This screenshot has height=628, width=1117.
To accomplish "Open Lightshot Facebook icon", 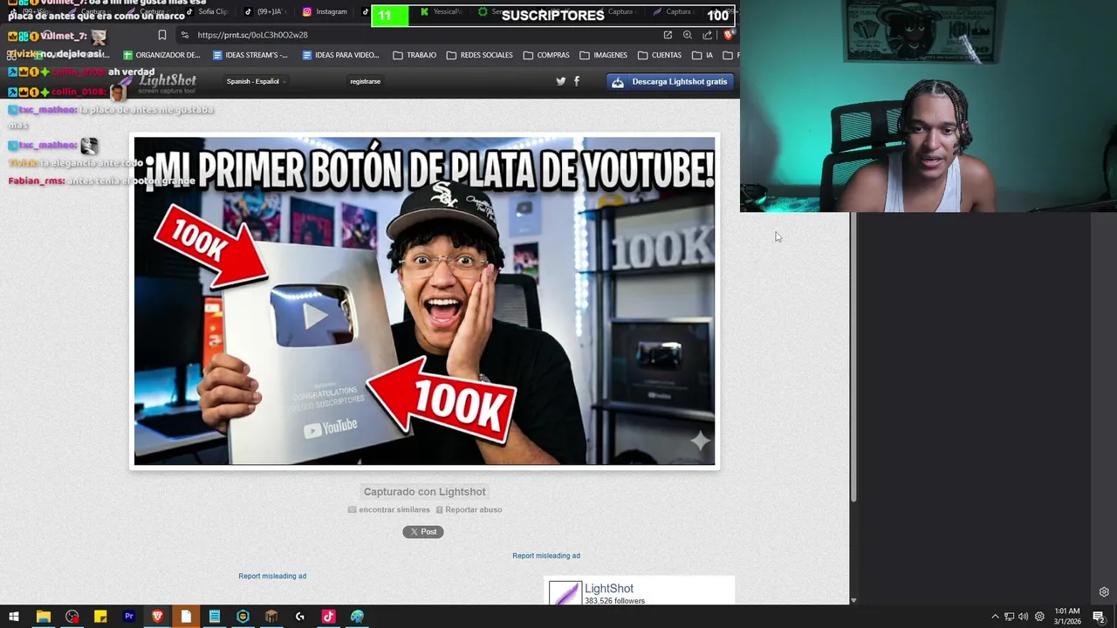I will [x=577, y=81].
